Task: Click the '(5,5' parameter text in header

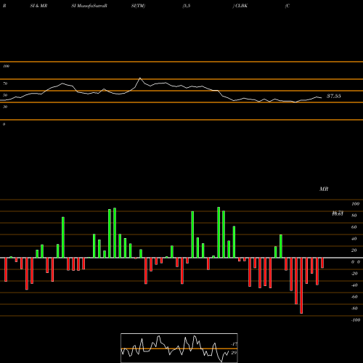Action: [x=187, y=6]
